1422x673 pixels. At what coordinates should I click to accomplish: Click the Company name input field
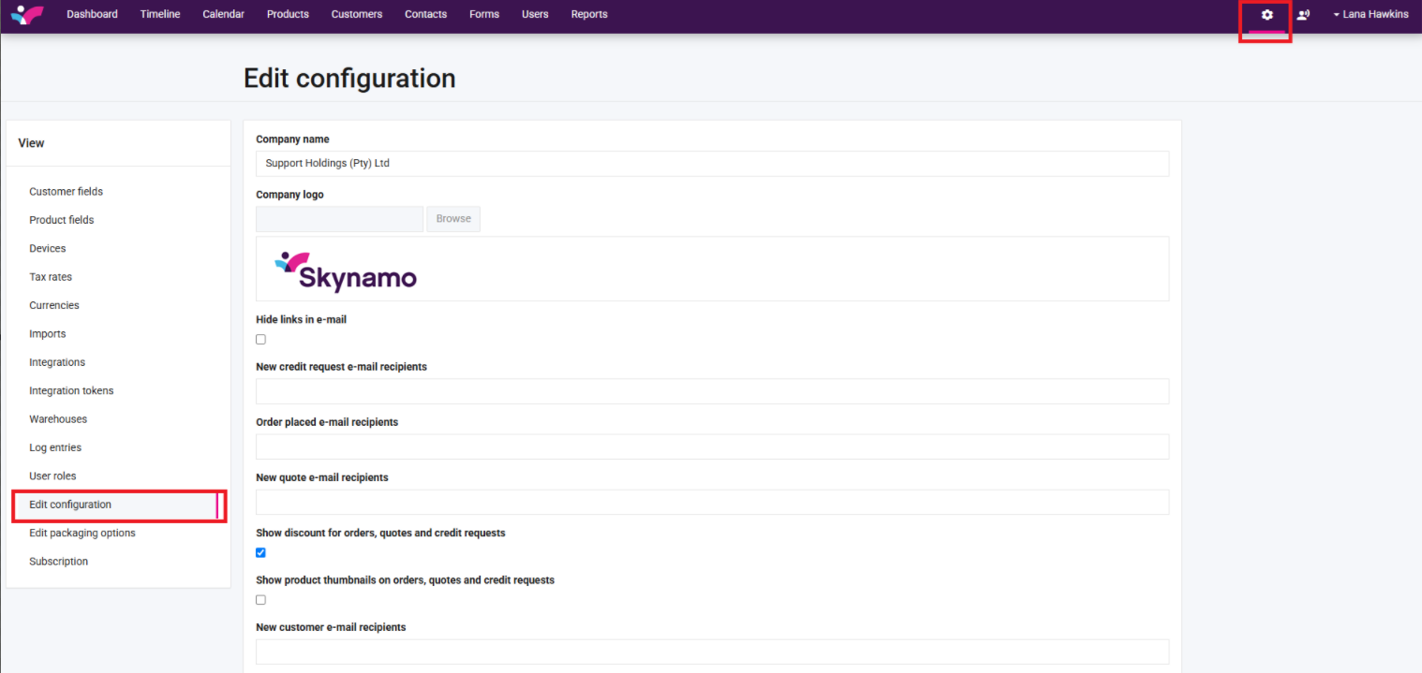click(x=712, y=164)
